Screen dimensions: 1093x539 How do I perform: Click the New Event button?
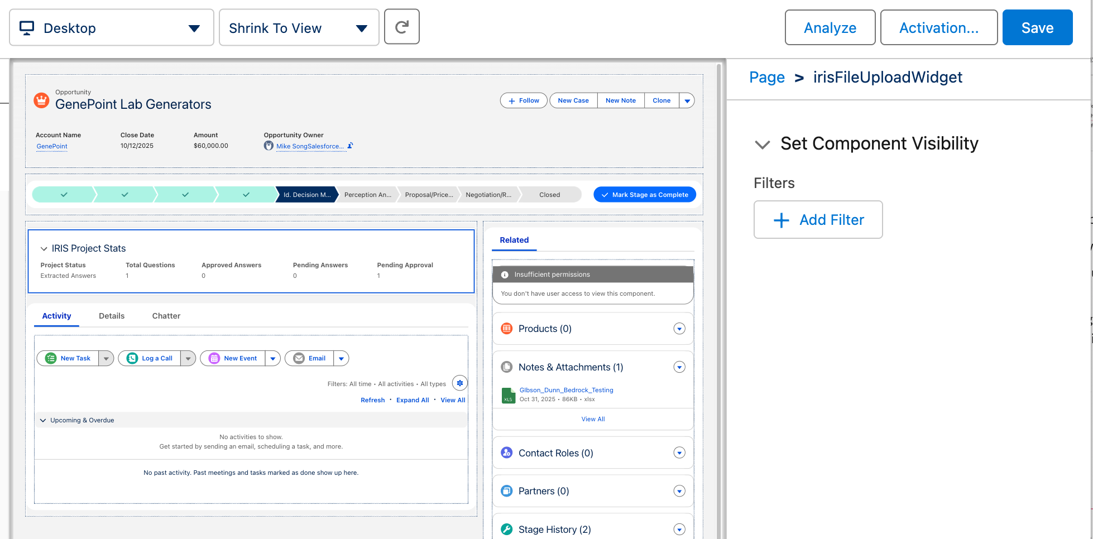point(233,358)
